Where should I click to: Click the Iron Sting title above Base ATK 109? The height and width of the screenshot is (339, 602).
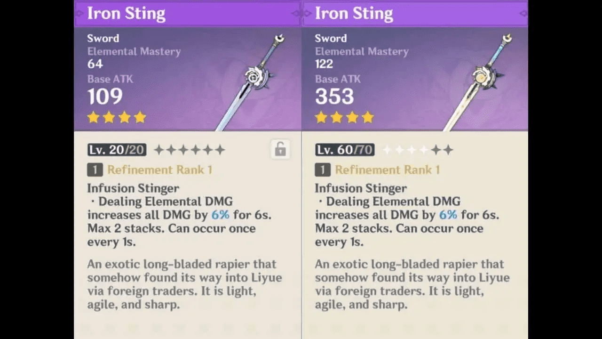click(x=126, y=14)
